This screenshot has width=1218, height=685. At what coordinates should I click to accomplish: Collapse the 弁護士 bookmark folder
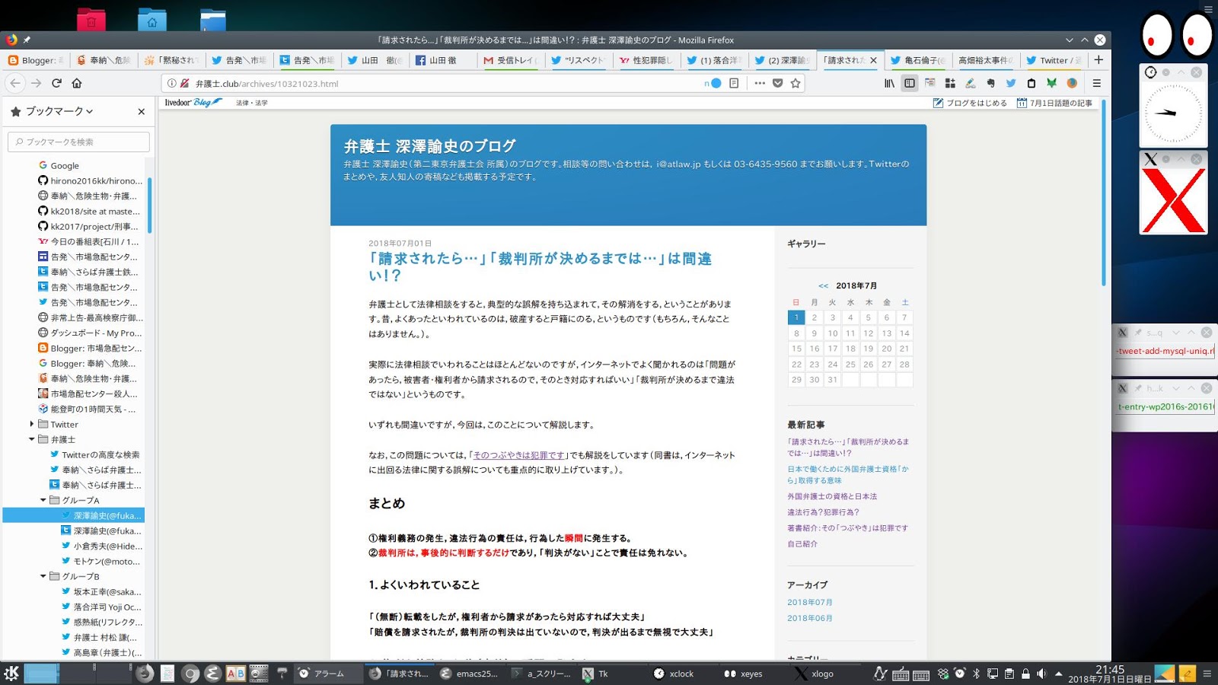pos(31,439)
